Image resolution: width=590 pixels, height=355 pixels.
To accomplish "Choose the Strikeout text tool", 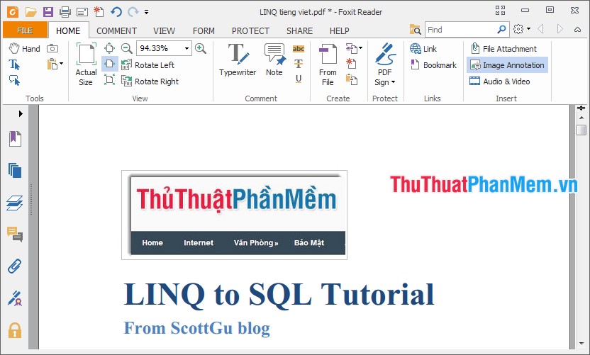I will (299, 64).
